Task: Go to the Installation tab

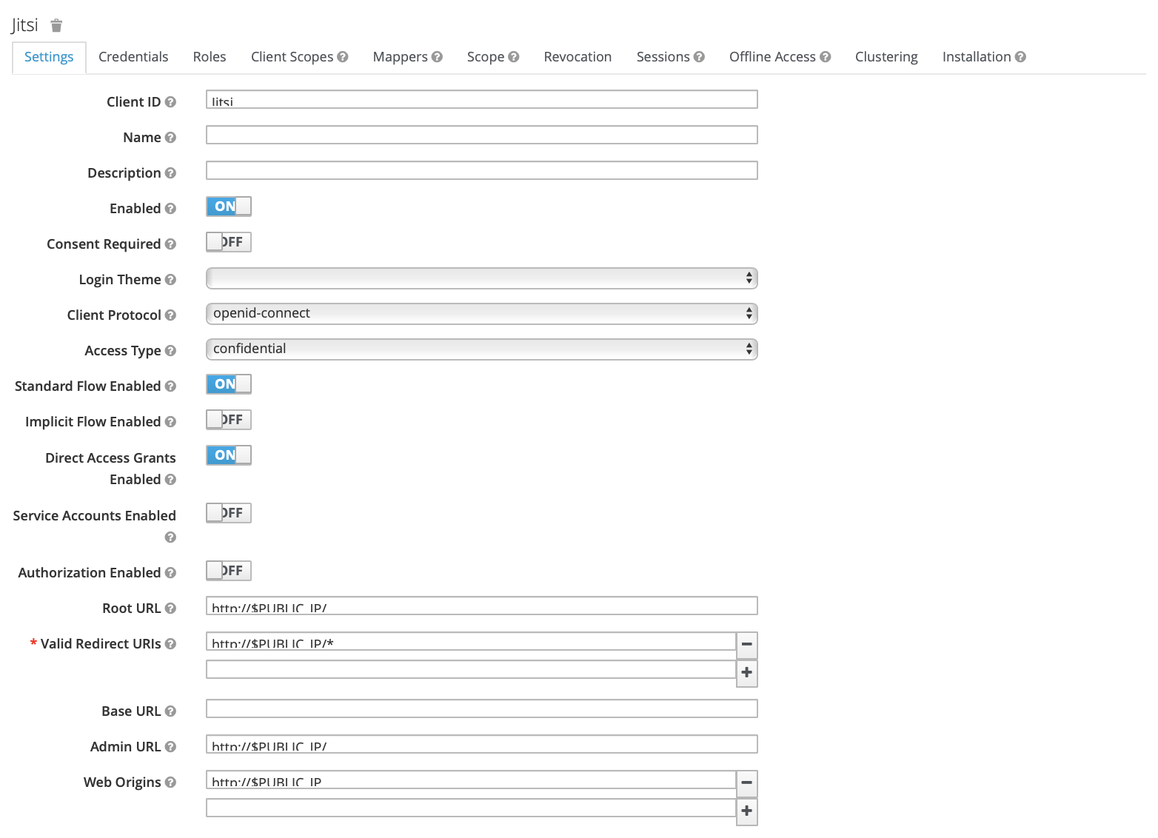Action: (977, 56)
